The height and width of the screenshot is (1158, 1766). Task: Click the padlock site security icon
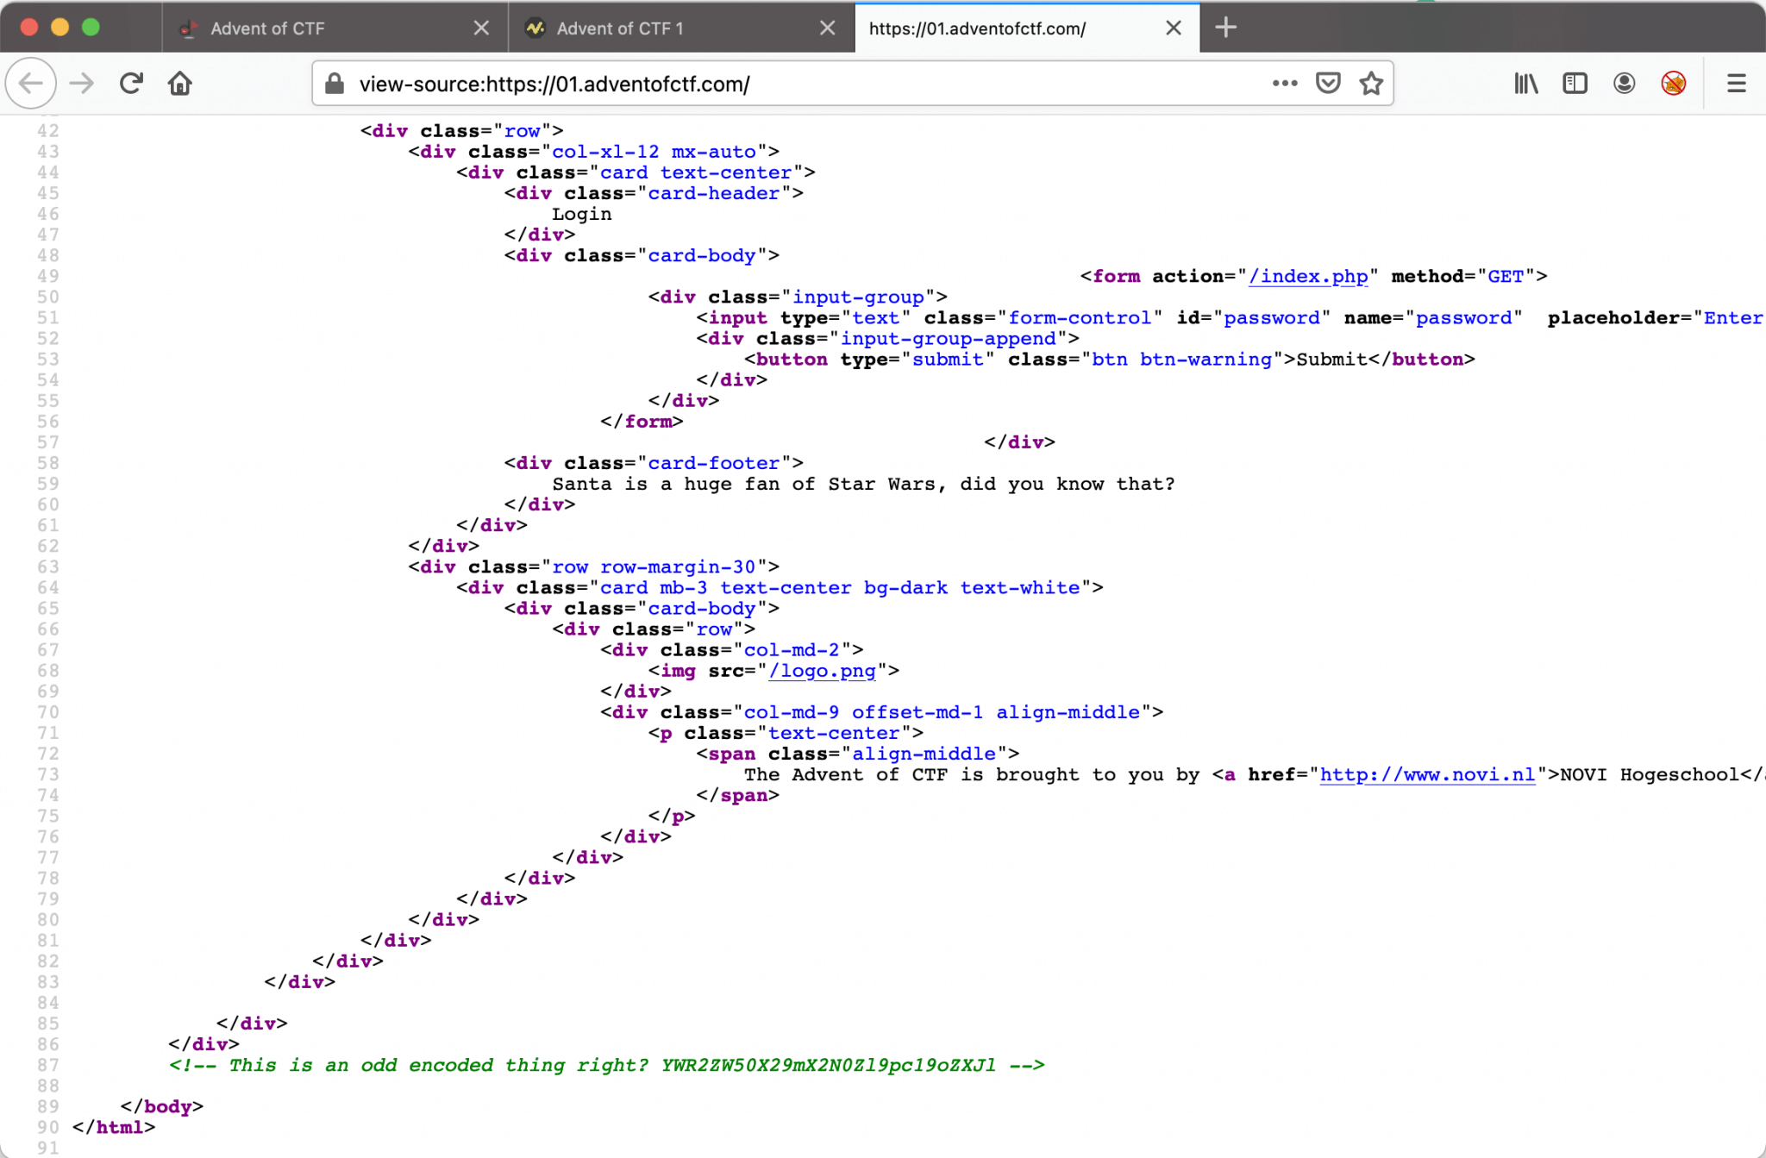tap(335, 84)
